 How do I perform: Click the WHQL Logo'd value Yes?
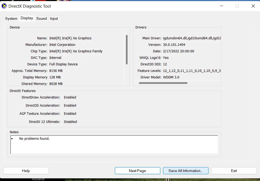tap(166, 58)
